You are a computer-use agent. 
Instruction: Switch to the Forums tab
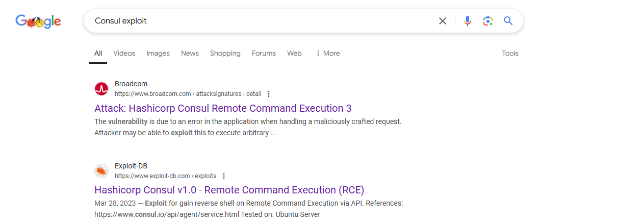(264, 53)
